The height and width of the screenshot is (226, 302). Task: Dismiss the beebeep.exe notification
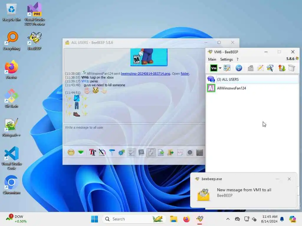289,179
